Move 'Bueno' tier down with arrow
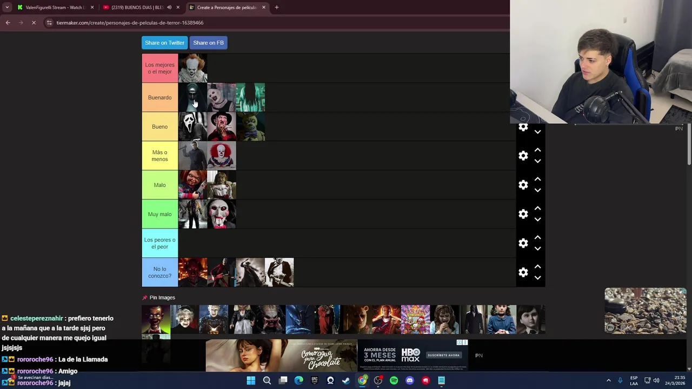The image size is (692, 389). tap(537, 132)
